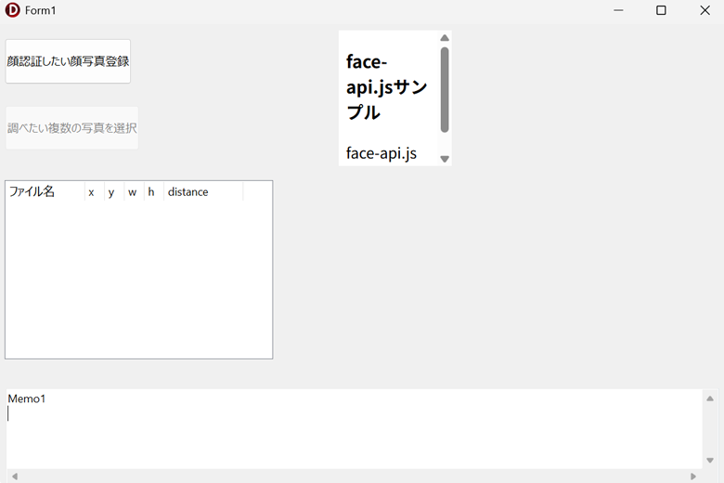Click the Form1 application icon in title bar
This screenshot has width=724, height=483.
[13, 10]
